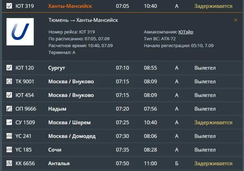Screen dimensions: 244x171
Task: Click the Задерживается status for КК 6656
Action: pos(213,163)
